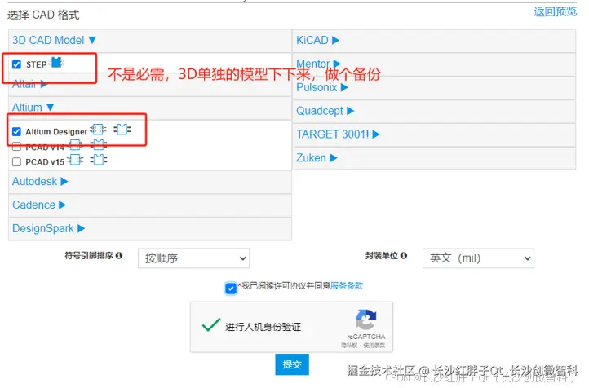The width and height of the screenshot is (589, 388).
Task: Click the 选择 CAD 格式 heading
Action: 43,15
